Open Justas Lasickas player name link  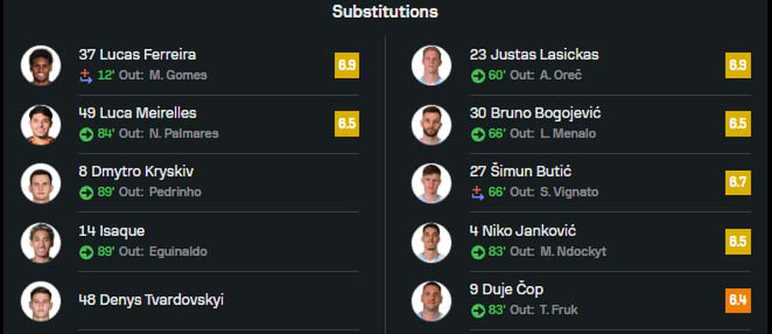[534, 54]
